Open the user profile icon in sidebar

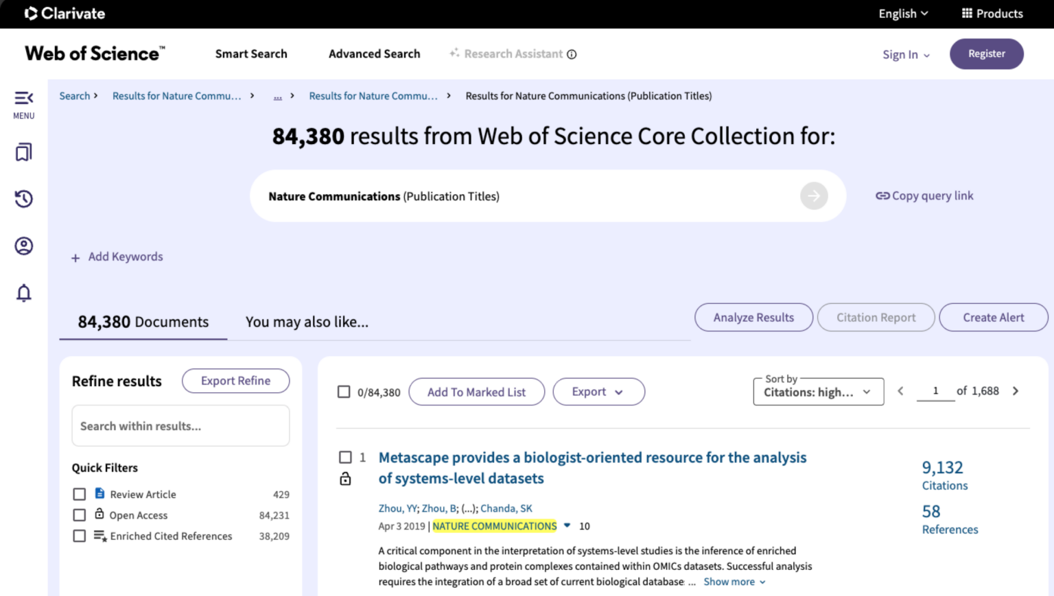tap(23, 246)
